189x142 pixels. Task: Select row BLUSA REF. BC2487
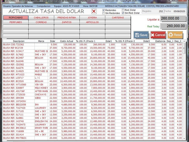tap(93, 58)
